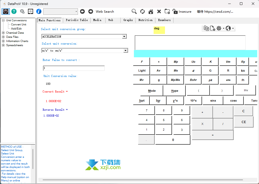Refresh the page with the reload icon
The height and width of the screenshot is (184, 259).
(142, 12)
